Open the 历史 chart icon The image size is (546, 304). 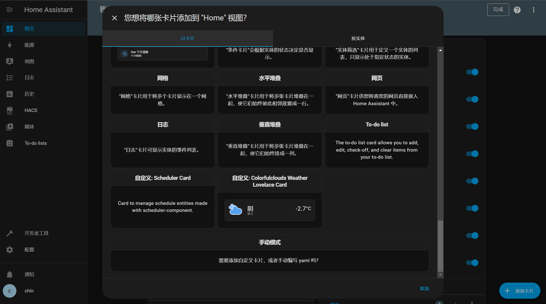click(10, 94)
